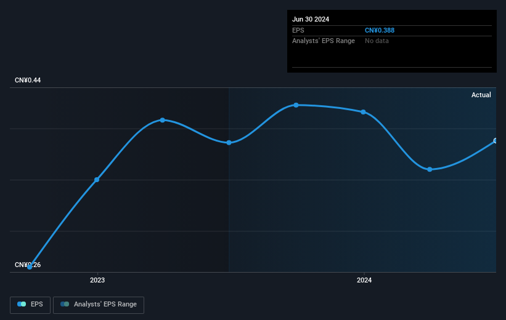Toggle the Analysts' EPS Range legend
Viewport: 506px width, 320px height.
99,305
